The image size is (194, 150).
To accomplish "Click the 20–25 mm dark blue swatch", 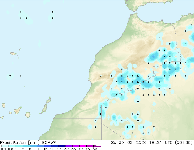I will (54, 146).
